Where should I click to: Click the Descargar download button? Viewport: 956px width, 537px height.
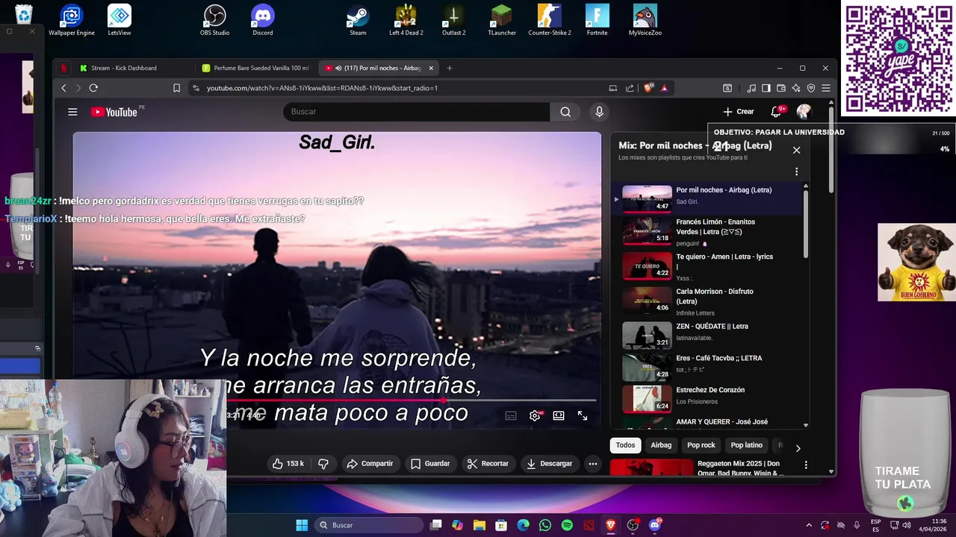[549, 464]
